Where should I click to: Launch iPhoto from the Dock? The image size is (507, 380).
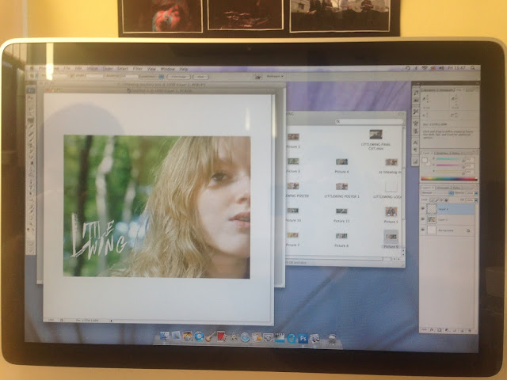(188, 336)
